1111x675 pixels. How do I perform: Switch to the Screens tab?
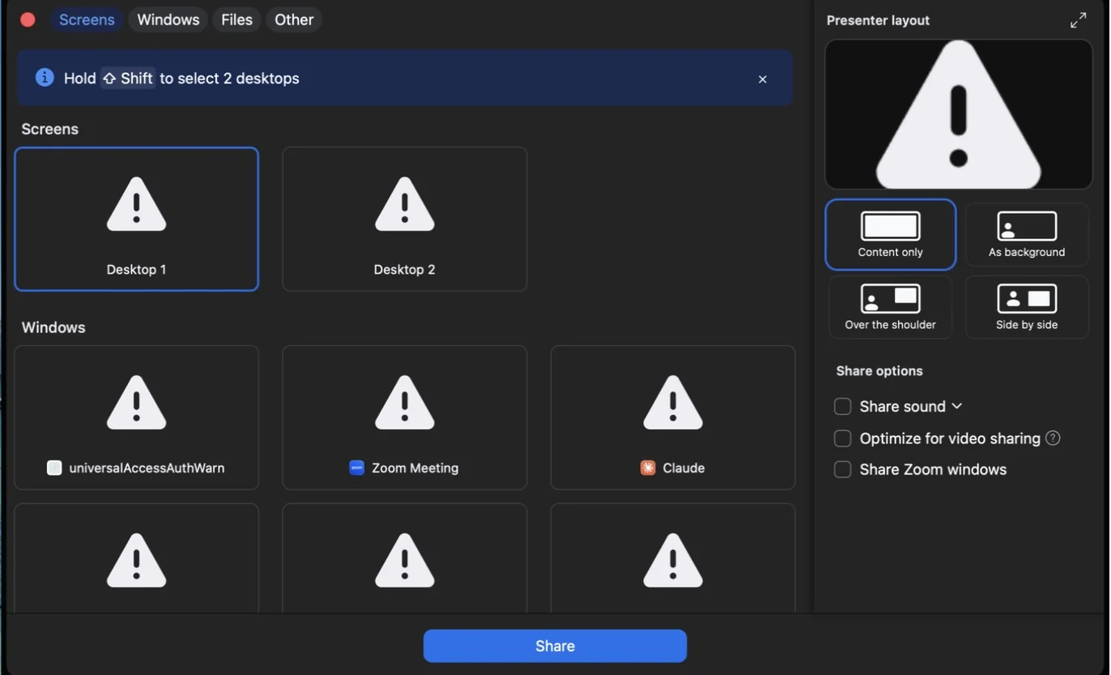pyautogui.click(x=87, y=19)
